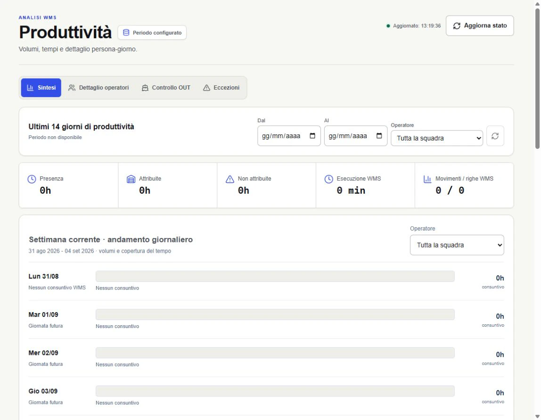Switch to the Eccezioni tab
The image size is (541, 420).
(x=221, y=88)
